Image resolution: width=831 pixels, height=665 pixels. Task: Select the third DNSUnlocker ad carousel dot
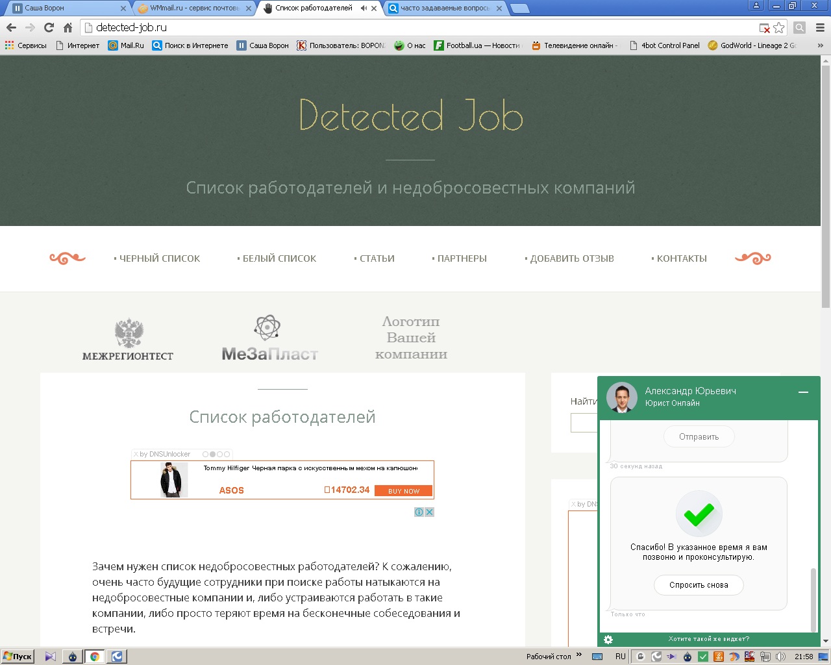[219, 455]
